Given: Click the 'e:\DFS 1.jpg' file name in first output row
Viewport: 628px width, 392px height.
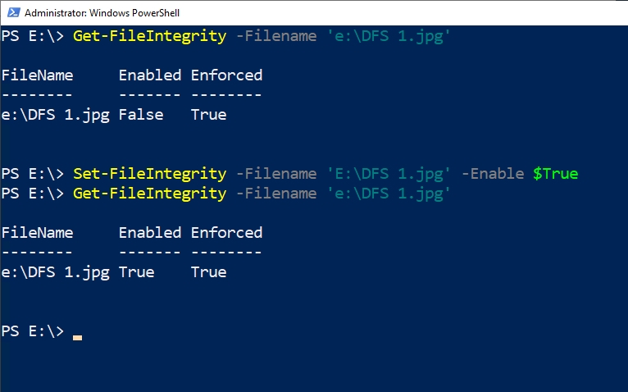Looking at the screenshot, I should [x=55, y=115].
